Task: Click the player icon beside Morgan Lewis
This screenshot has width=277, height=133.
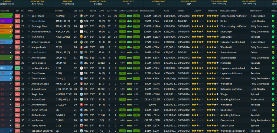Action: click(x=29, y=47)
